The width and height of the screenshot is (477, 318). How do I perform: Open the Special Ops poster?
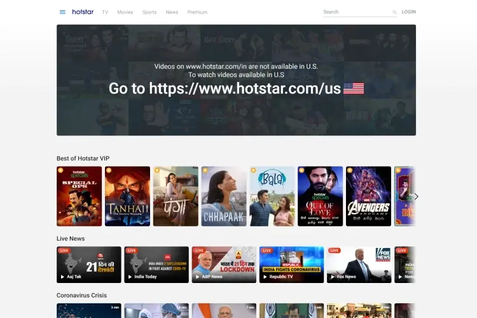click(x=79, y=197)
